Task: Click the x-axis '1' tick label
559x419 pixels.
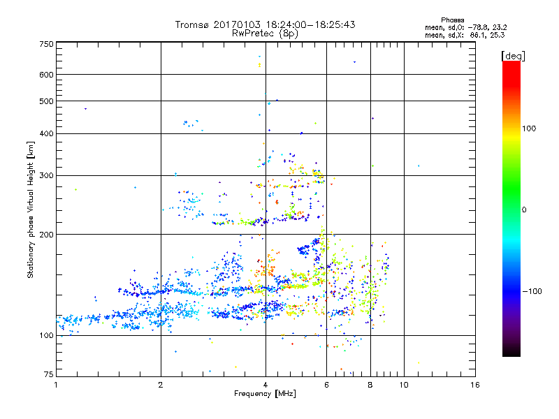Action: (x=56, y=385)
